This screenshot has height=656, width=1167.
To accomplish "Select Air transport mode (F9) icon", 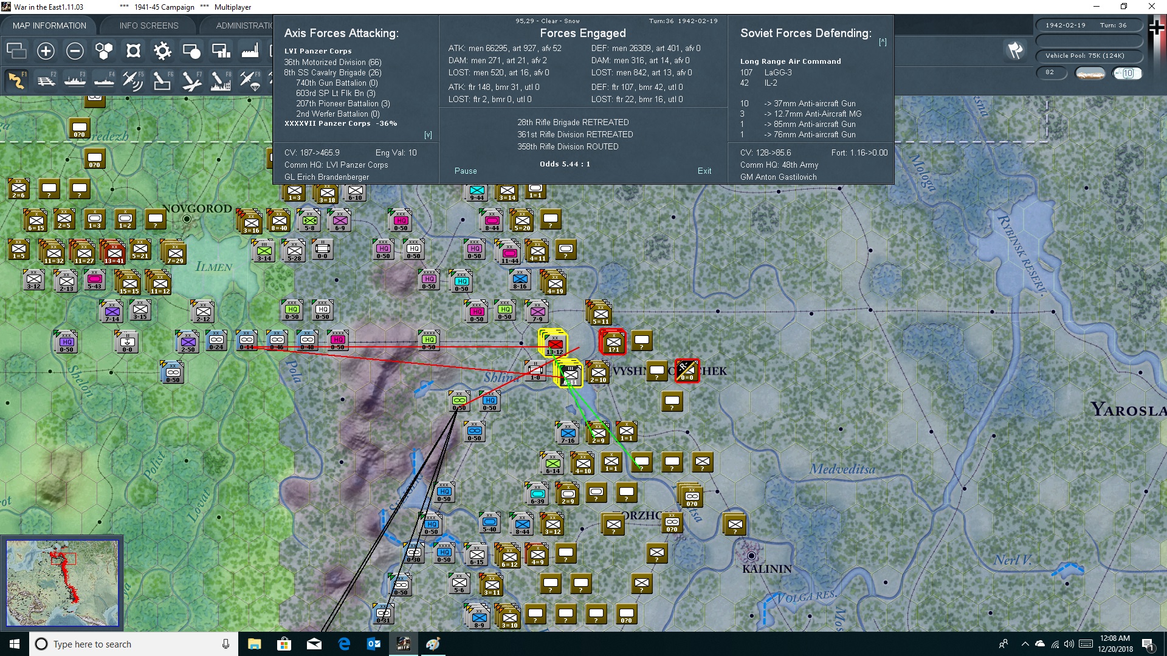I will [x=250, y=80].
